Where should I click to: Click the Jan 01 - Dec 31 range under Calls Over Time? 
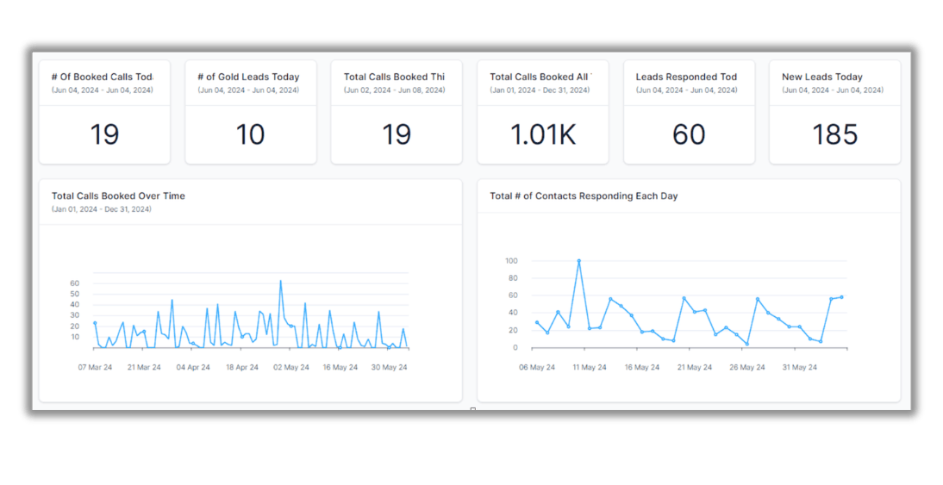coord(102,209)
